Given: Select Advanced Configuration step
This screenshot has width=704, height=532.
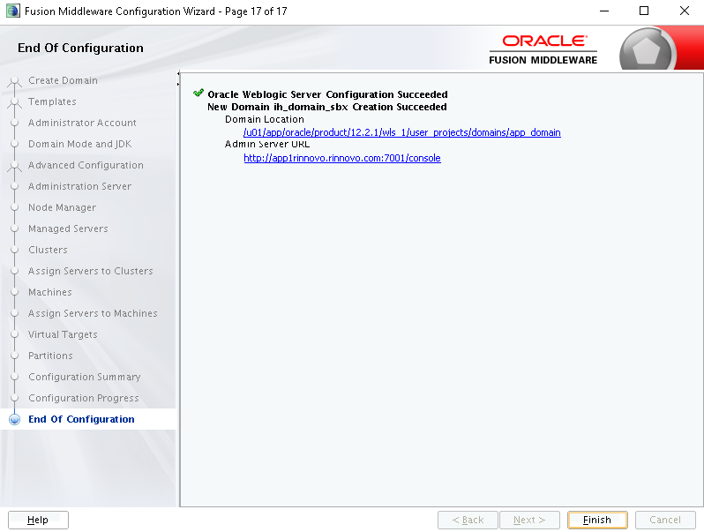Looking at the screenshot, I should click(x=86, y=165).
